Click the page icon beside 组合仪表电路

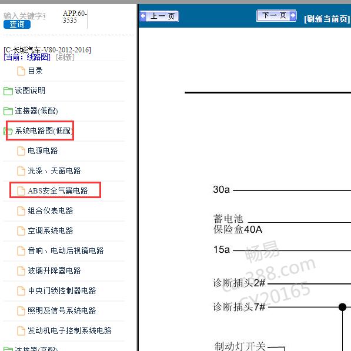pos(21,211)
